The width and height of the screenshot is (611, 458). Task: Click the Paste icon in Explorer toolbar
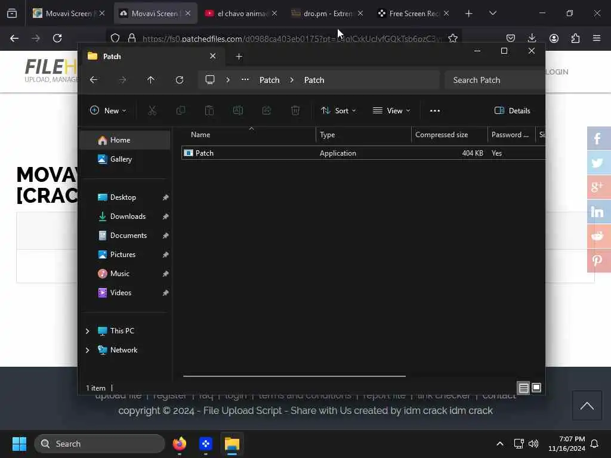pos(209,110)
